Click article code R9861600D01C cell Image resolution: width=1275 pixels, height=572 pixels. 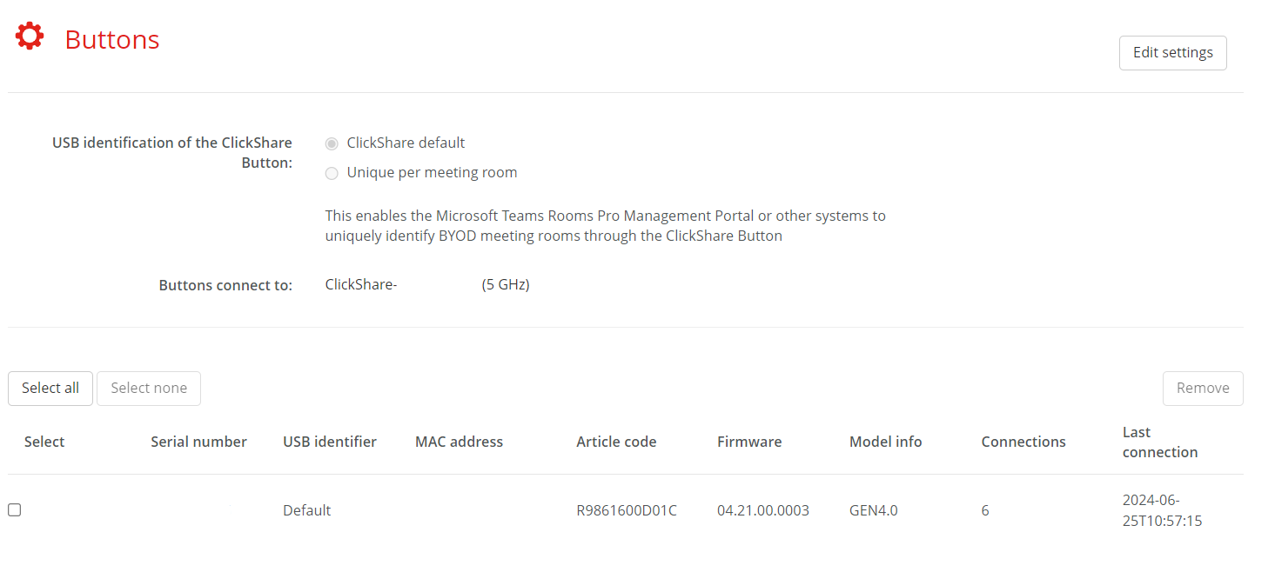pos(627,510)
